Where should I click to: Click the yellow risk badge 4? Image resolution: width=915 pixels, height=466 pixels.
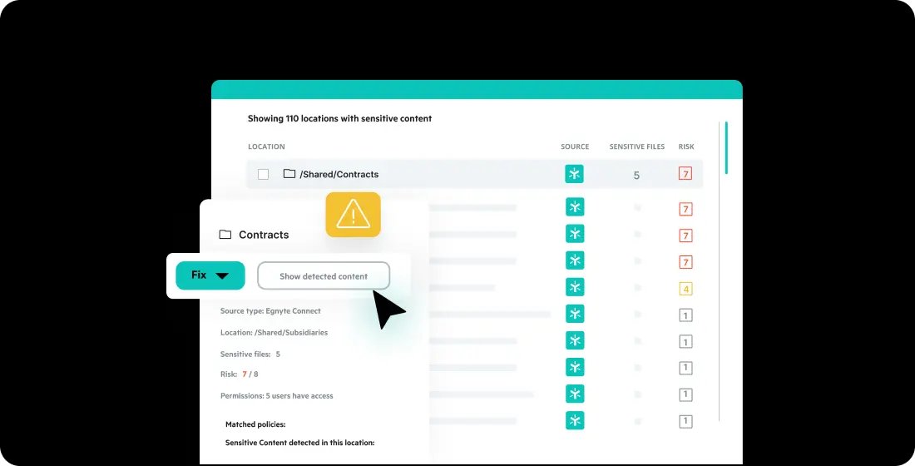pos(685,289)
